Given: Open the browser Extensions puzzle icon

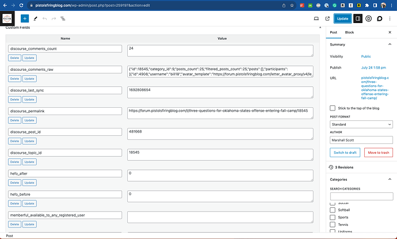Looking at the screenshot, I should (x=367, y=5).
